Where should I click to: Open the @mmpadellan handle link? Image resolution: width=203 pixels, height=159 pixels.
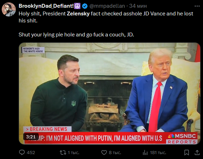click(x=107, y=6)
